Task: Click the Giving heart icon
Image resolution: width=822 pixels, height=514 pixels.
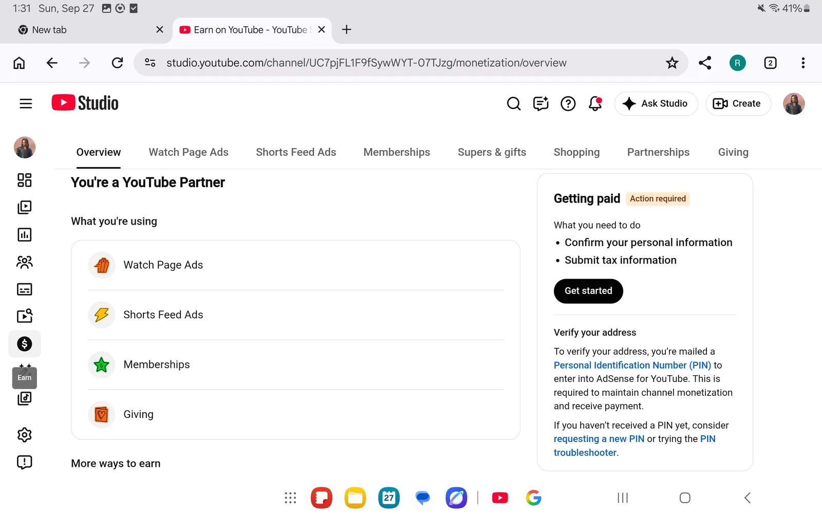Action: (102, 414)
